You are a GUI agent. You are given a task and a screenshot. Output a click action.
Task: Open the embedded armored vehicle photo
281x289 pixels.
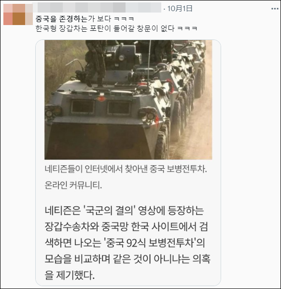128,100
